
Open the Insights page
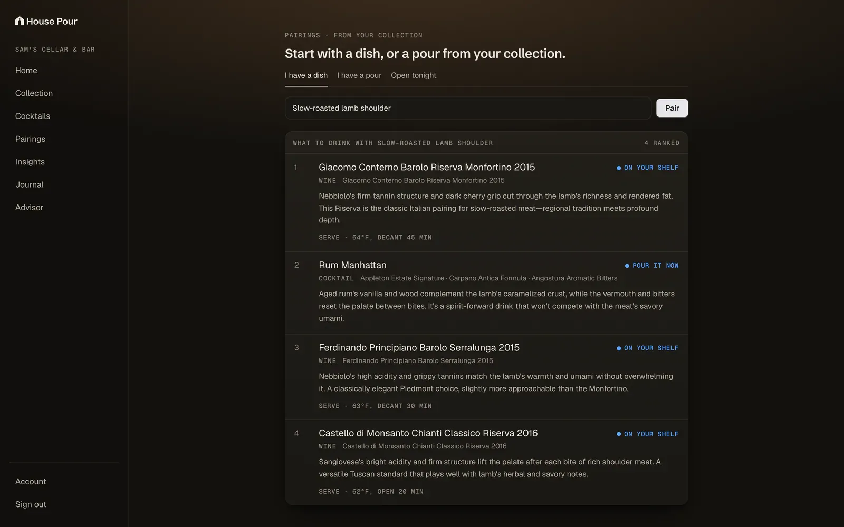pos(30,162)
